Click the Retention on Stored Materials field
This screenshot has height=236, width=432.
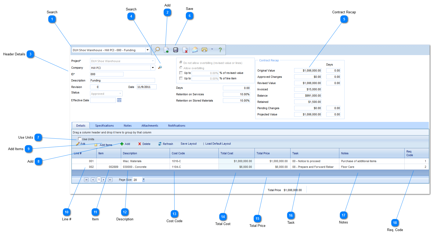click(236, 101)
